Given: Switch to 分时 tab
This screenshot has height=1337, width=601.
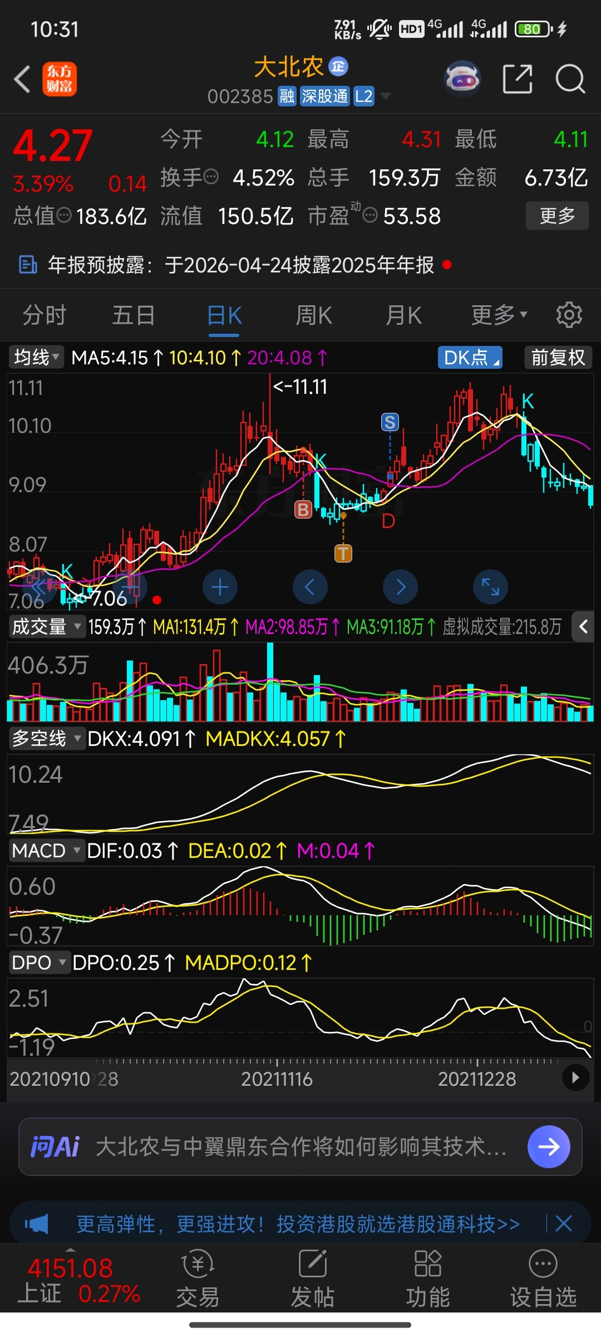Looking at the screenshot, I should [45, 315].
